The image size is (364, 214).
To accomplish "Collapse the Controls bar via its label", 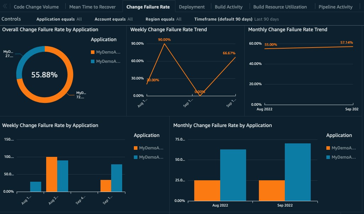I will (11, 19).
